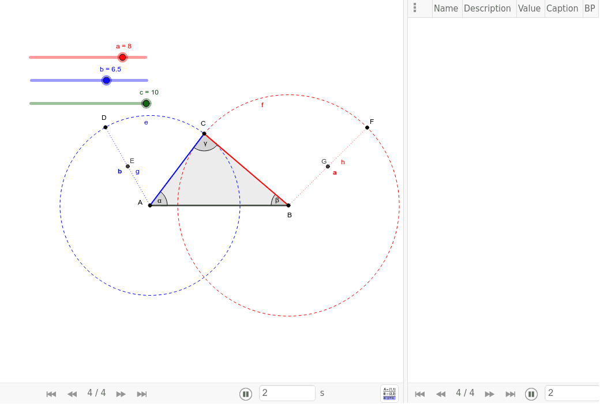Viewport: 600px width, 404px height.
Task: Click the Description column header
Action: [487, 9]
